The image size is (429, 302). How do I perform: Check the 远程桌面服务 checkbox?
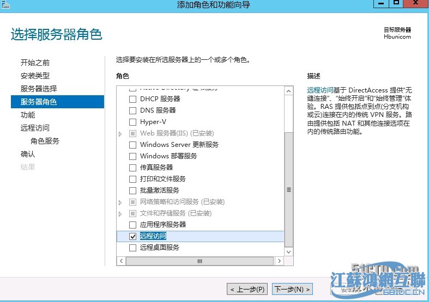coord(132,248)
